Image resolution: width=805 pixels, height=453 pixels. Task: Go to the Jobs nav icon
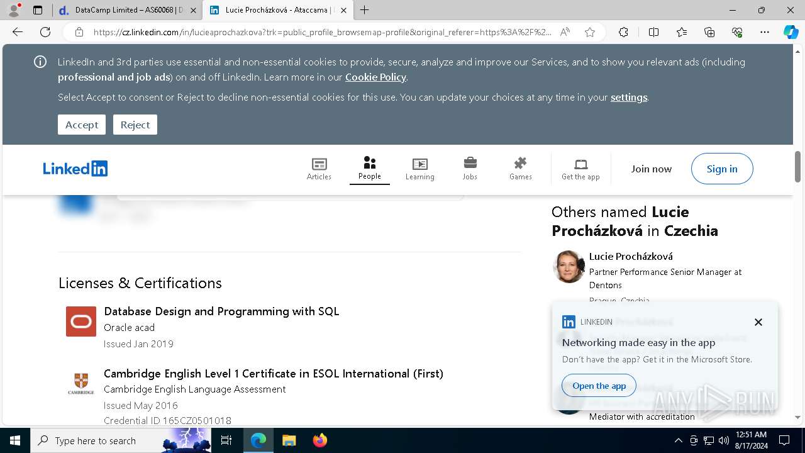470,164
